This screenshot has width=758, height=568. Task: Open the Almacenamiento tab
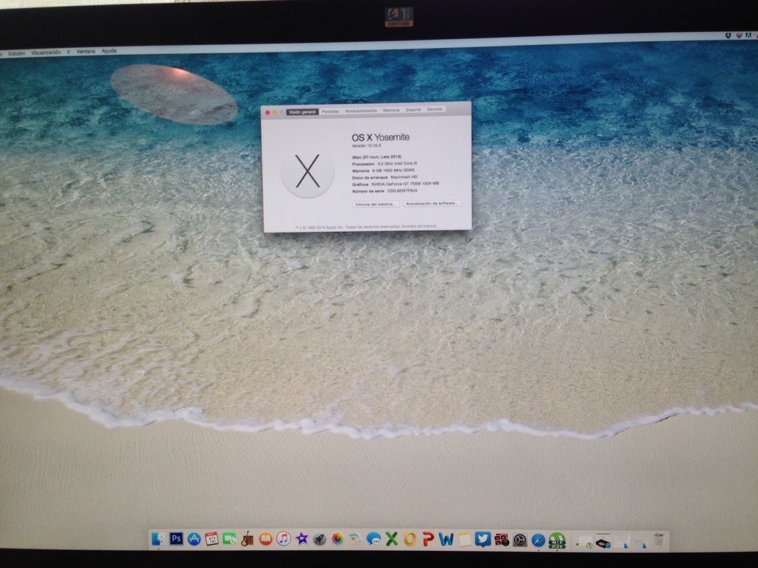pyautogui.click(x=361, y=111)
